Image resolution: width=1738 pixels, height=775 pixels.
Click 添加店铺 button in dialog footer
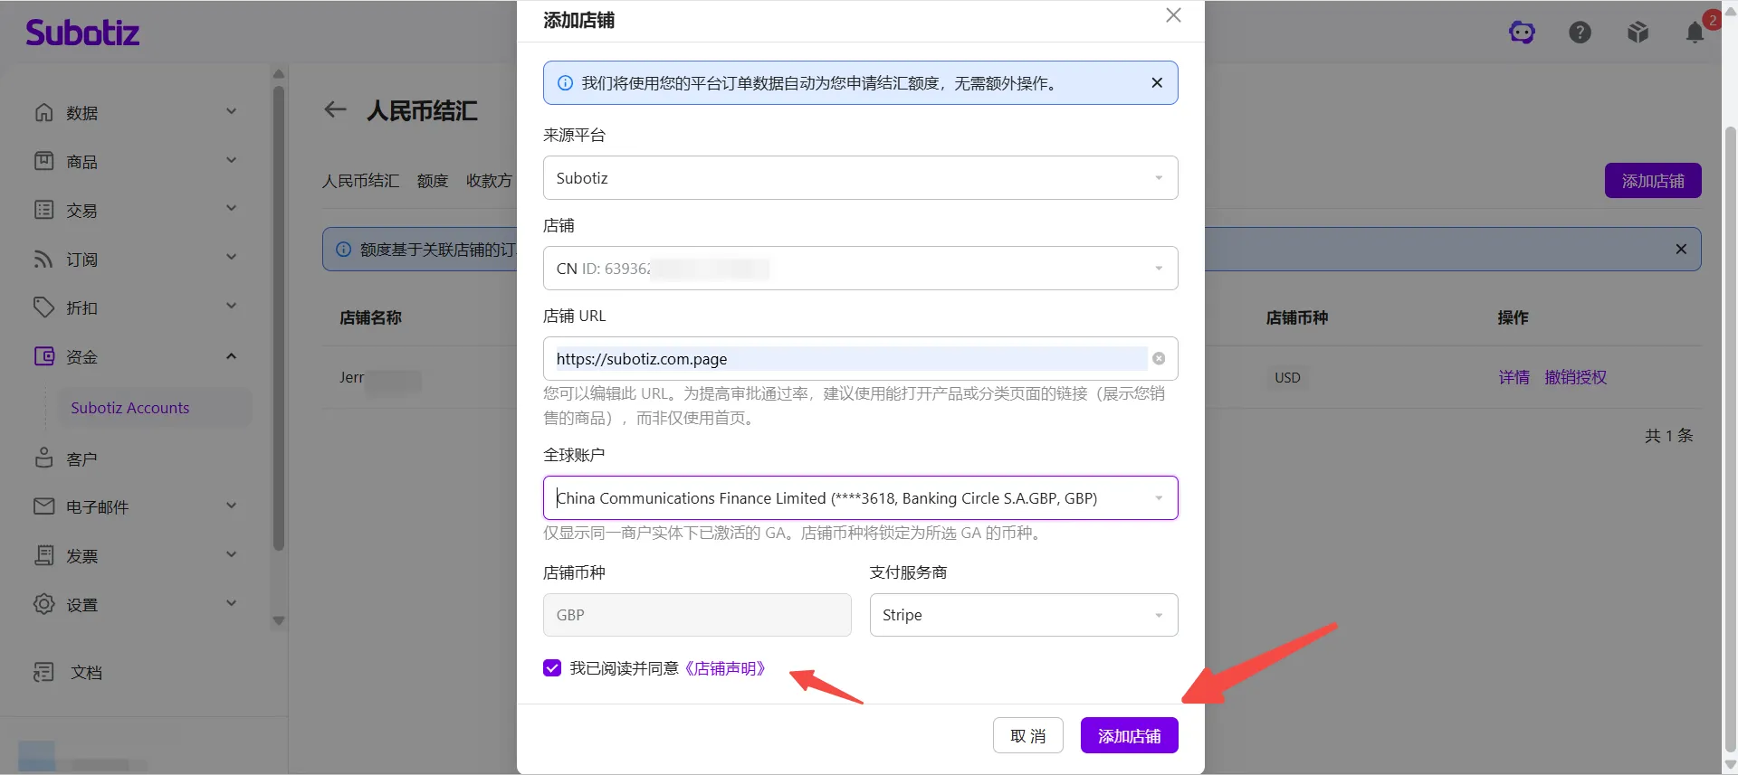click(1129, 736)
